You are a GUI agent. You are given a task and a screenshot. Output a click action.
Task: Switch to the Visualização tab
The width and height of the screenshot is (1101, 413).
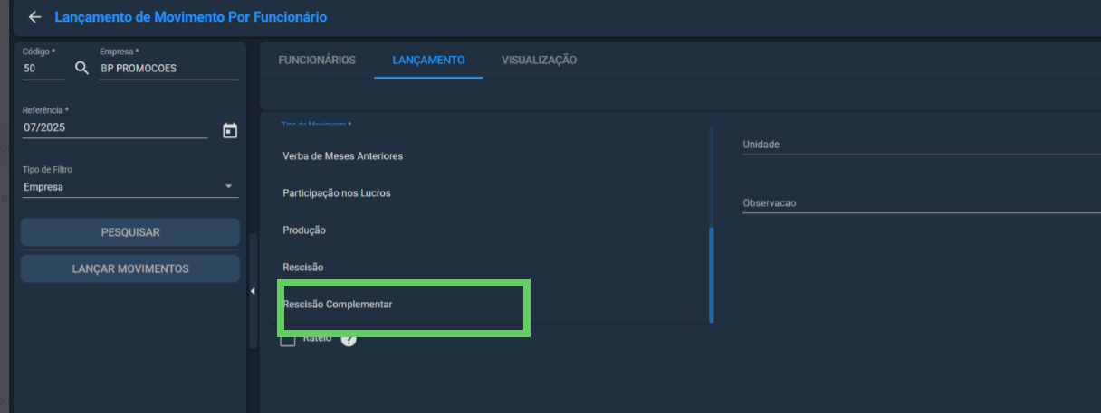coord(539,60)
